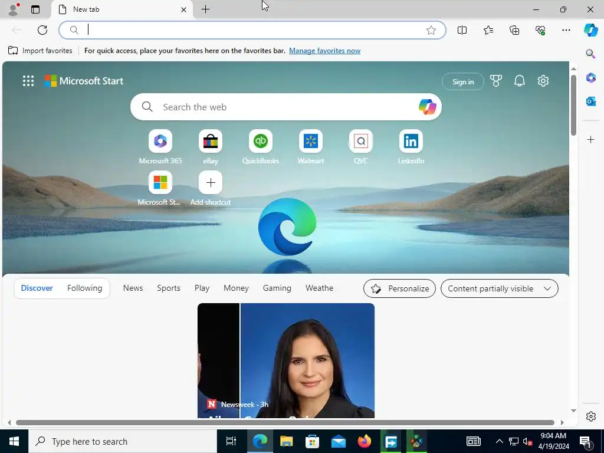
Task: Open the Windows Start menu
Action: [14, 441]
